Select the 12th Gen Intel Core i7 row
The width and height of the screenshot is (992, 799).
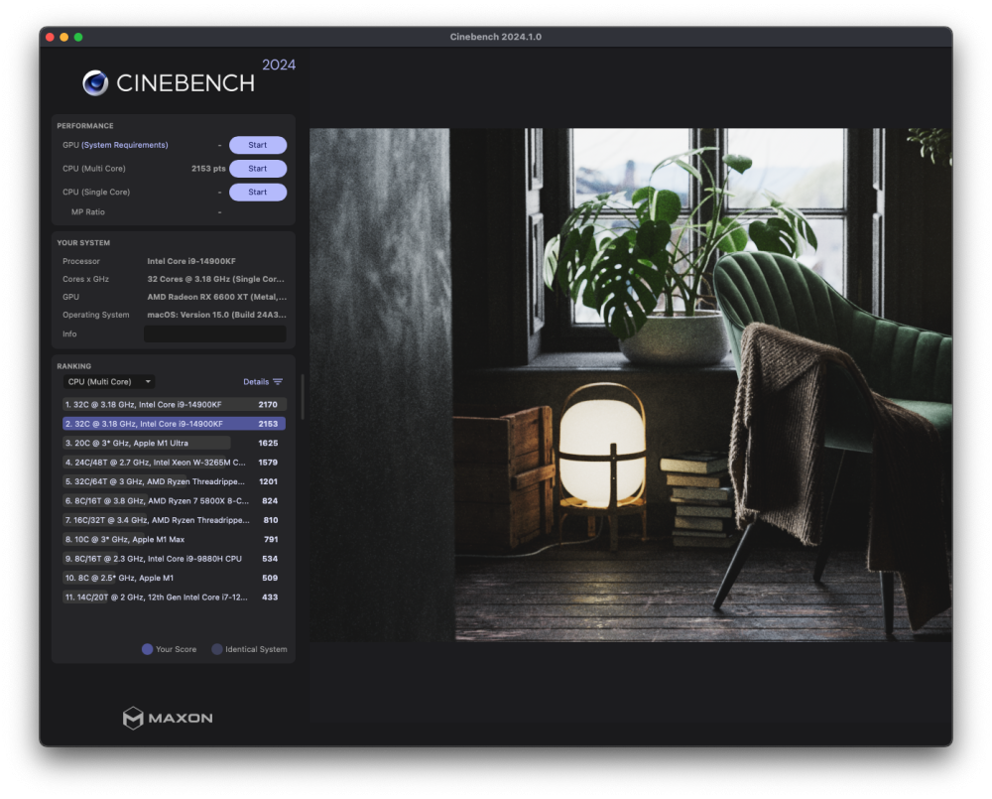(174, 598)
